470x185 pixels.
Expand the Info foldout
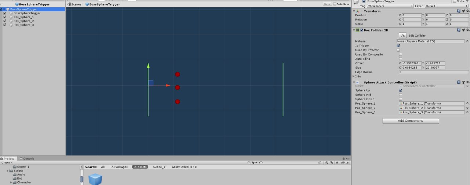(x=354, y=76)
